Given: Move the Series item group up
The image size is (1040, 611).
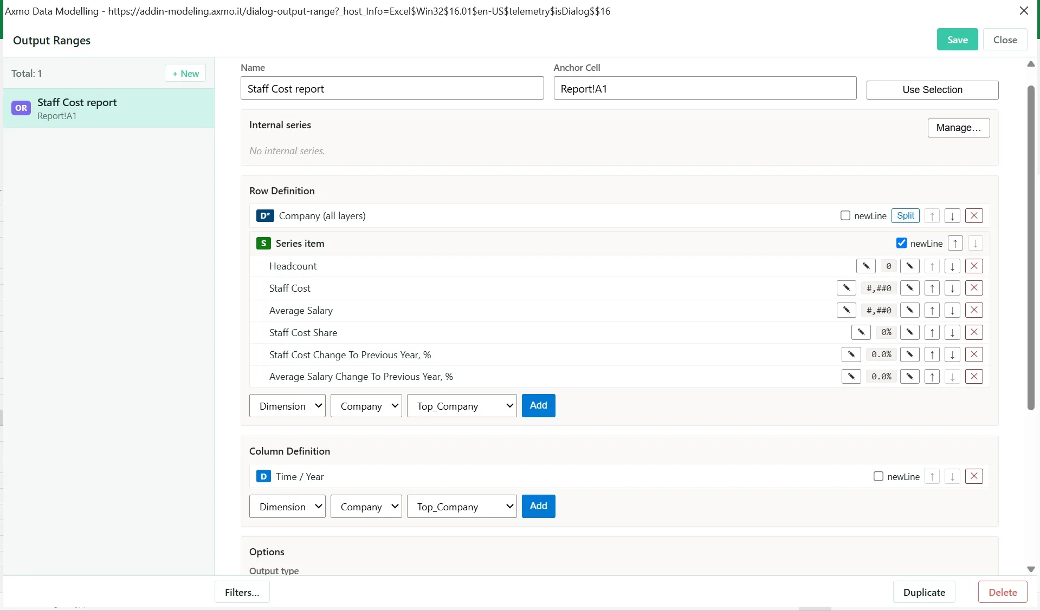Looking at the screenshot, I should [x=955, y=244].
